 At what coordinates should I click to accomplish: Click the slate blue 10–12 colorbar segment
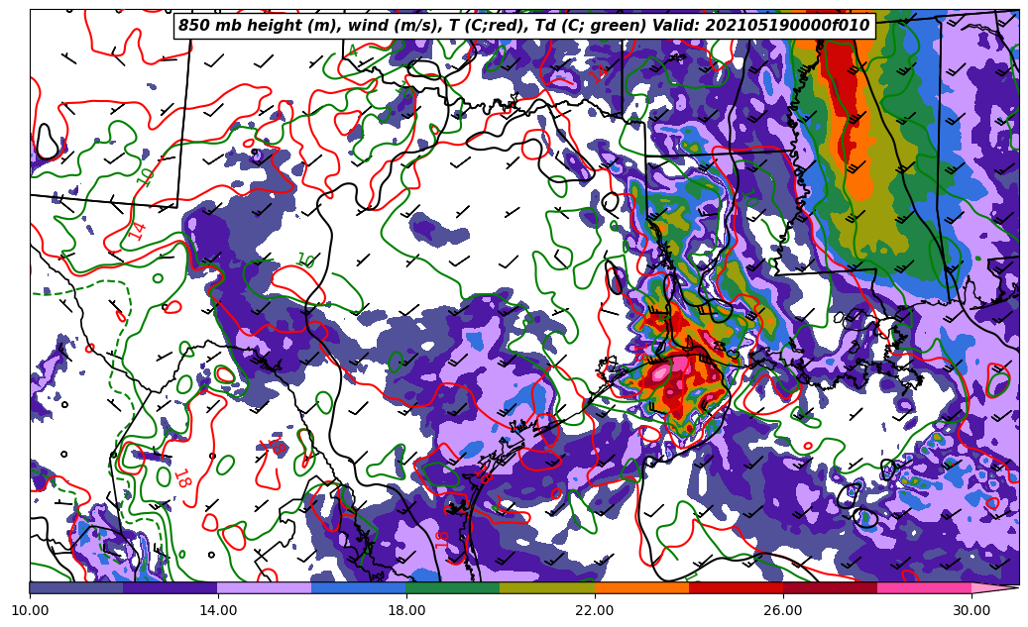(76, 587)
